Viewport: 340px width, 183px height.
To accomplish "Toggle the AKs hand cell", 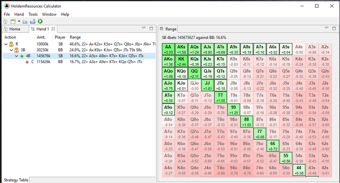I will pos(181,49).
